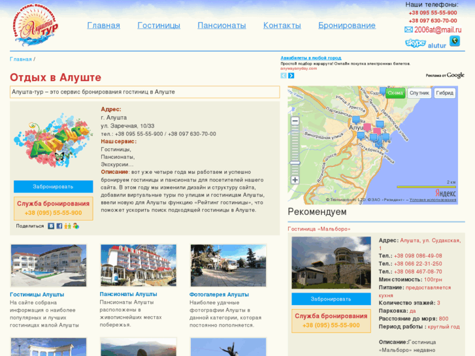475x356 pixels.
Task: Click the Гостиницы Алушты thumbnail photo
Action: click(49, 266)
